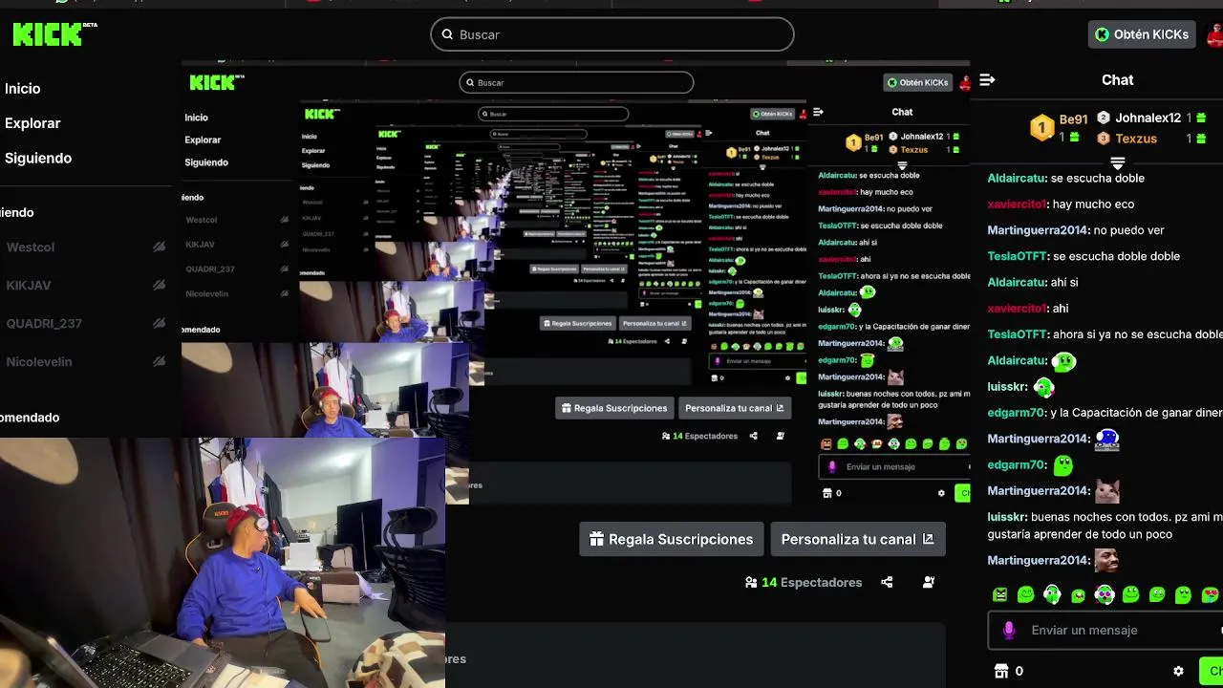Viewport: 1223px width, 688px height.
Task: Click blue DJ emote in outermost Martinguerra2014 message
Action: [x=1106, y=439]
